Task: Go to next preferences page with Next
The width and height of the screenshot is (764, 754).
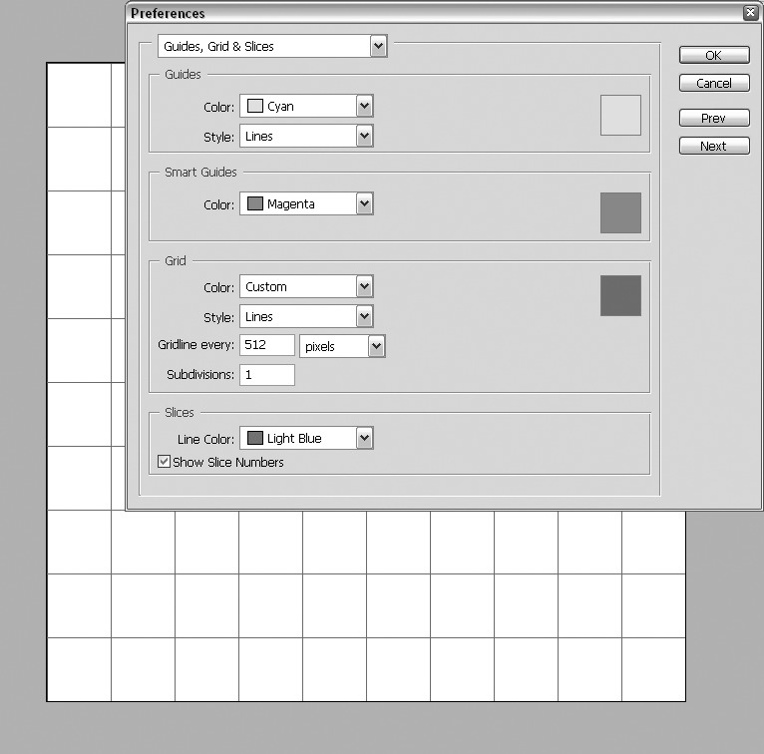Action: (714, 146)
